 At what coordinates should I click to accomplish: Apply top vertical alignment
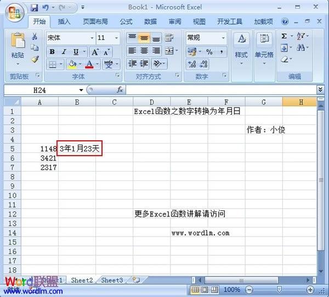pyautogui.click(x=132, y=37)
